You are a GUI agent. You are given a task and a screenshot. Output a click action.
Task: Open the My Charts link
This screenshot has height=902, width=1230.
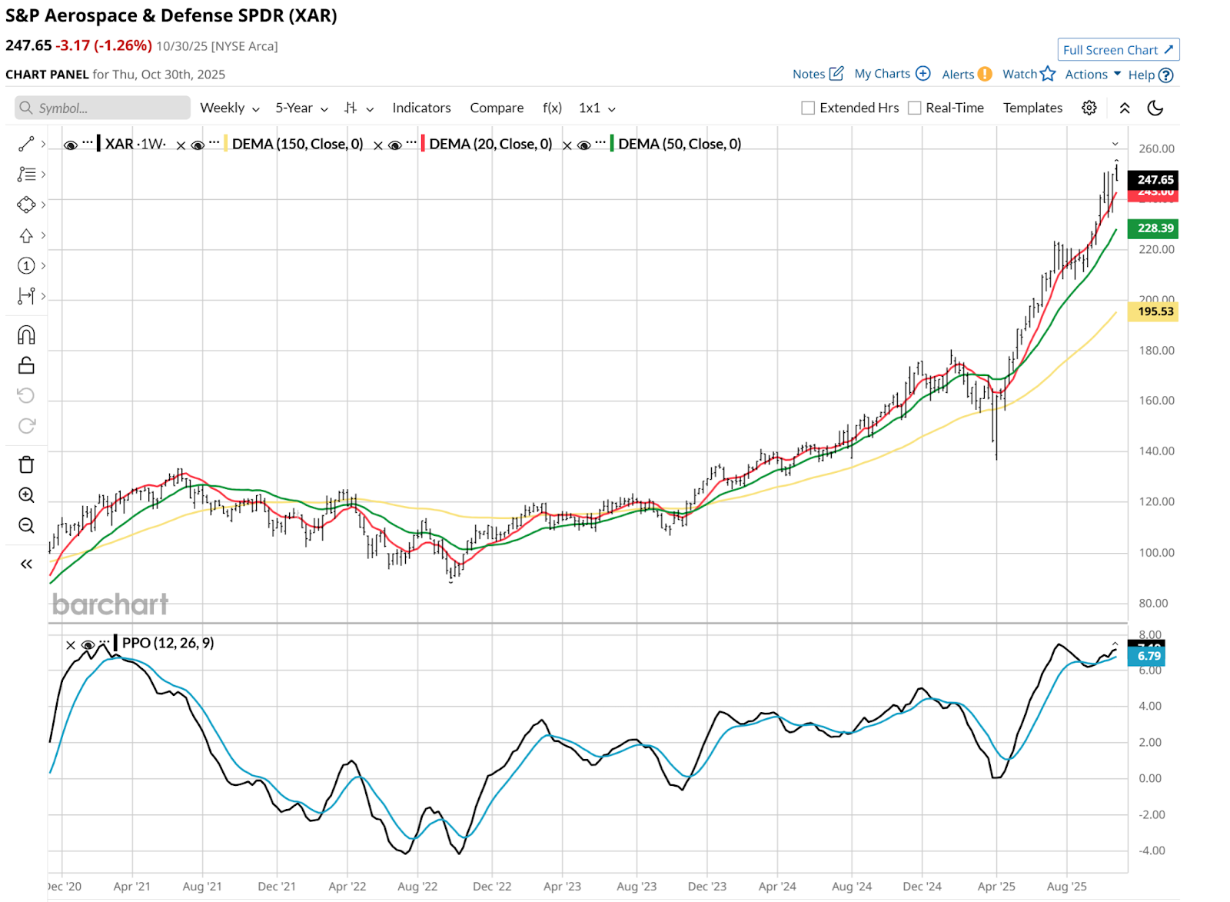[883, 74]
